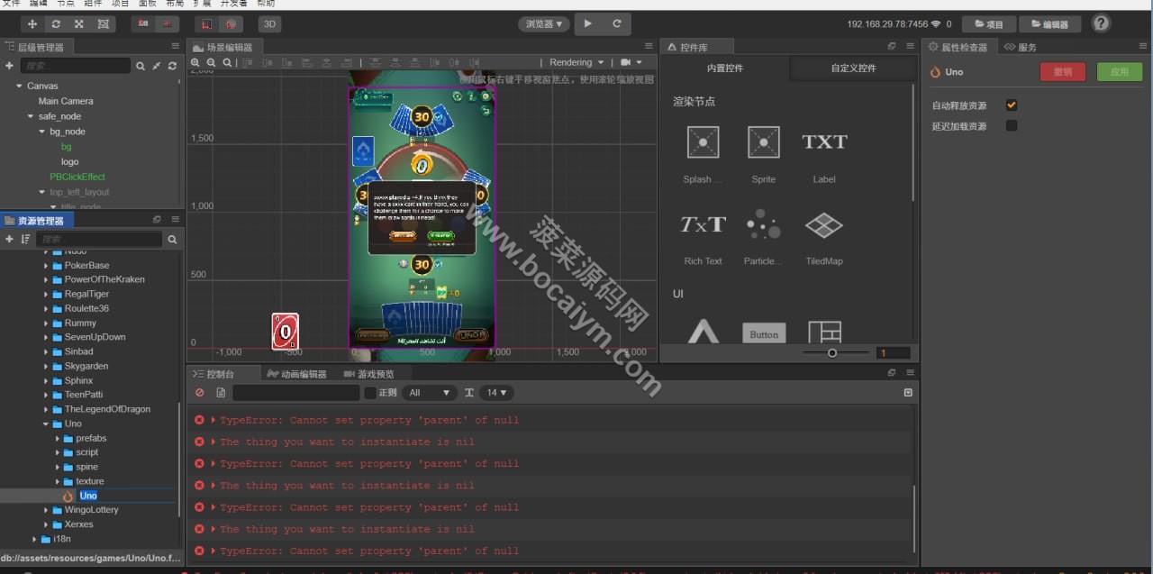Screen dimensions: 1153x574
Task: Expand the prefabs folder
Action: (x=58, y=438)
